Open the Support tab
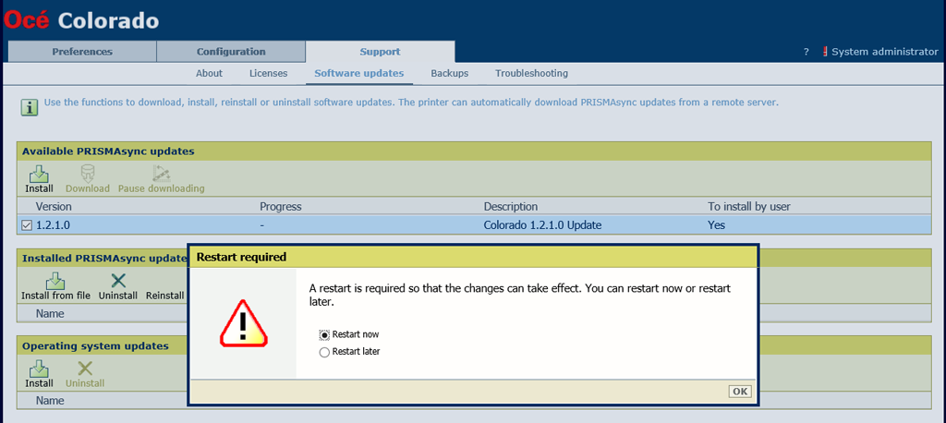Screen dimensions: 946x423 pyautogui.click(x=380, y=52)
